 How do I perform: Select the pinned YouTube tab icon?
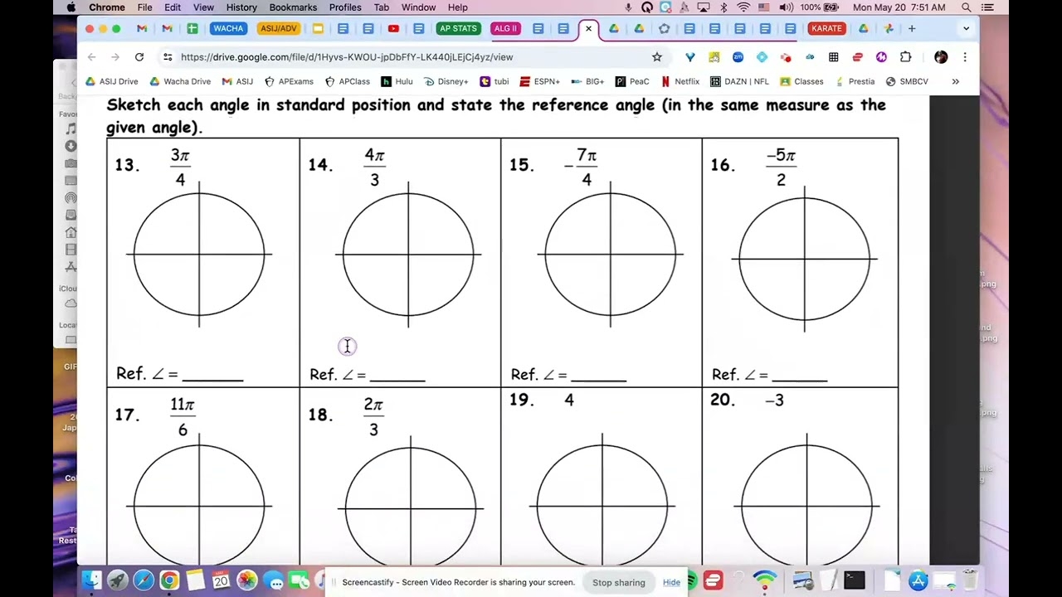(x=393, y=28)
